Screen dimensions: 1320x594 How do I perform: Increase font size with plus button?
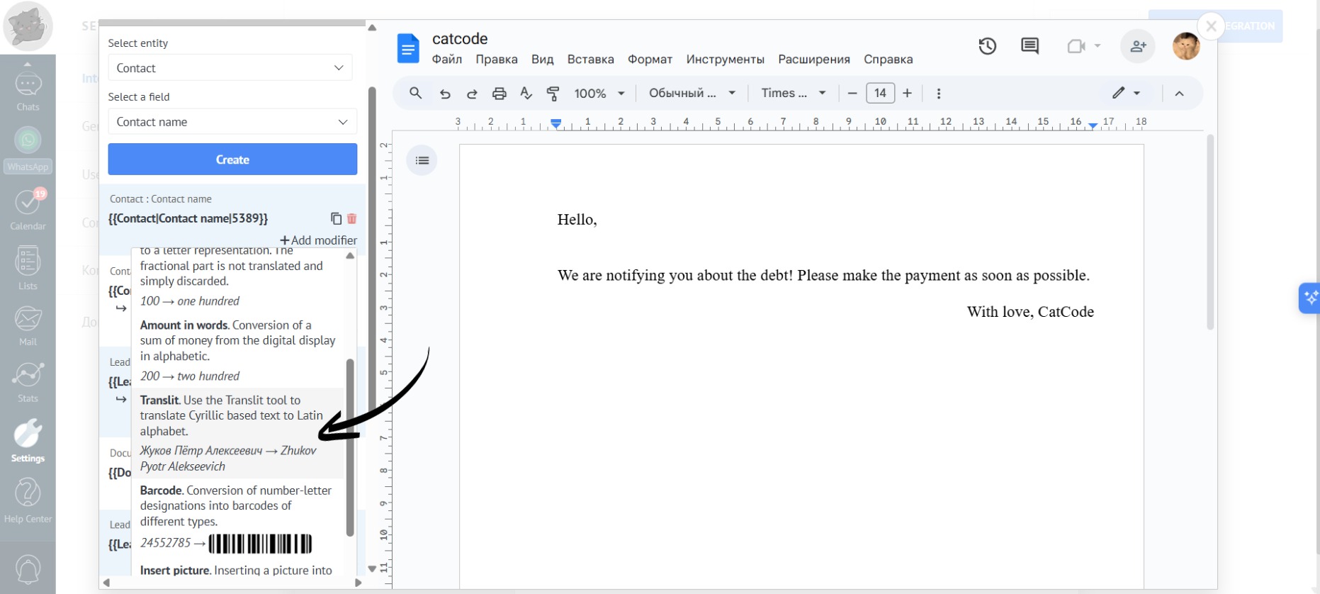pyautogui.click(x=907, y=94)
